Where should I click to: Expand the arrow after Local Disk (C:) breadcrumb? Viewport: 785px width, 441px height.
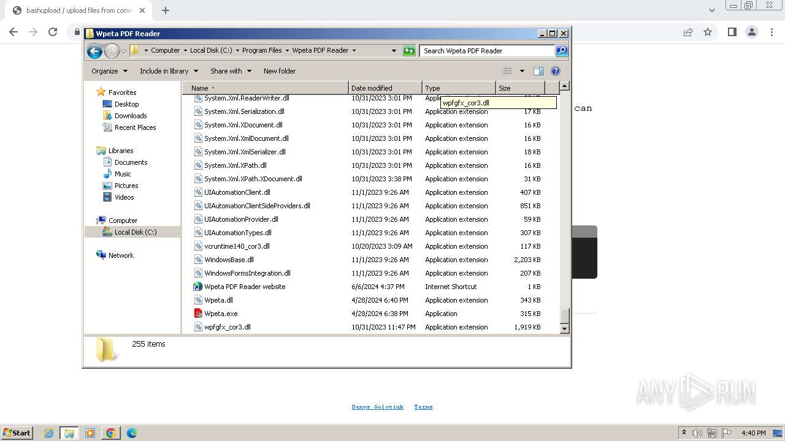coord(237,50)
